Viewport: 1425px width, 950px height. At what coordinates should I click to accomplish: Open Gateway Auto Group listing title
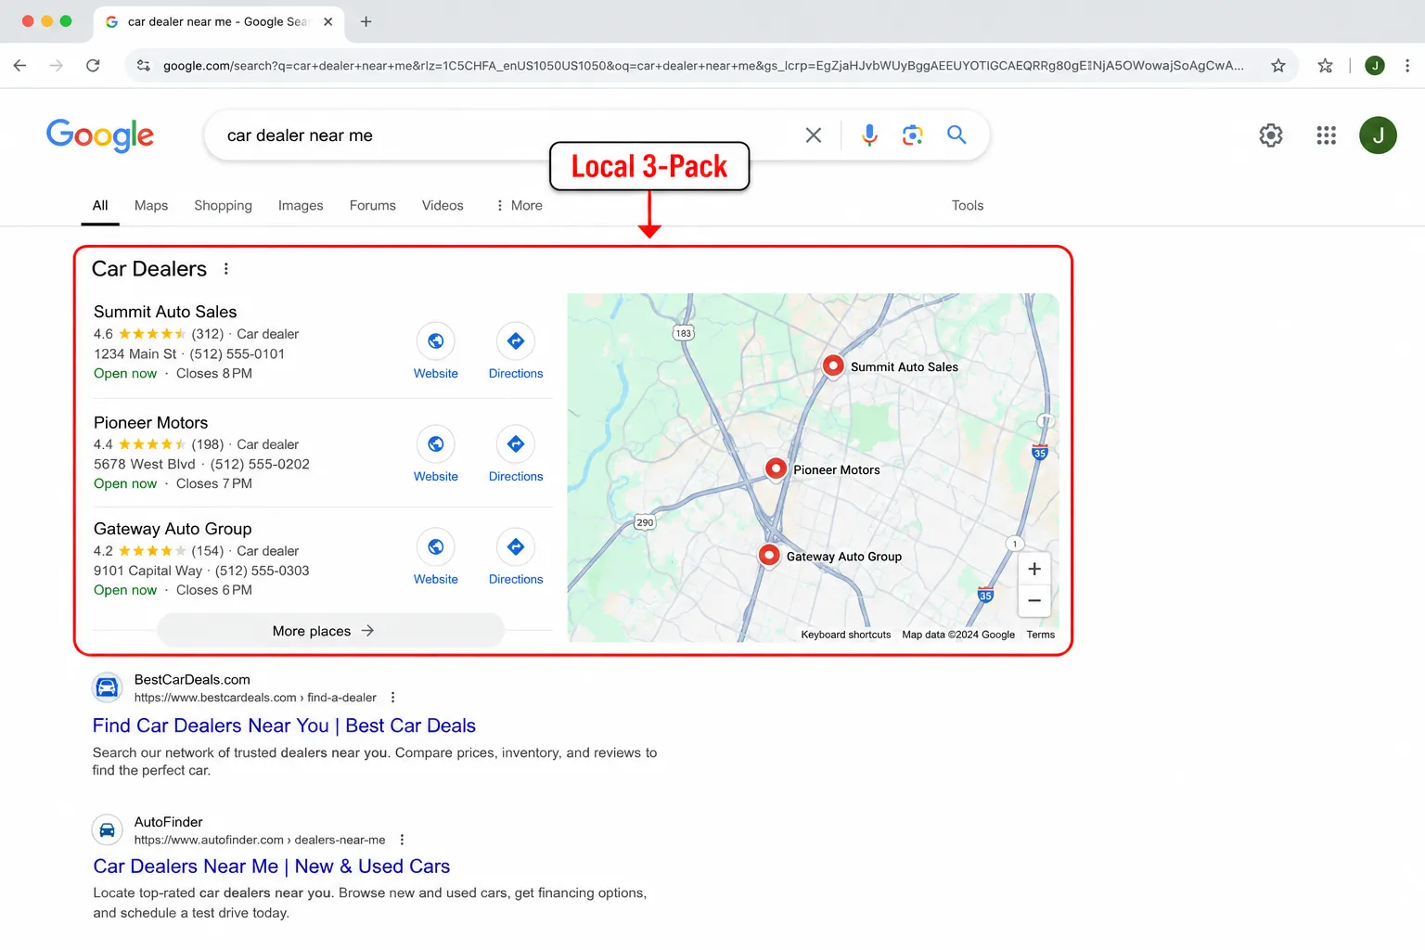pos(173,529)
